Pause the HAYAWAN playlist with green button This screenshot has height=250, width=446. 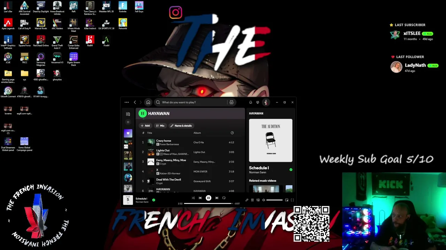click(143, 114)
